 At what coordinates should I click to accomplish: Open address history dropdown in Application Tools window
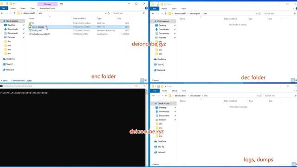pos(105,13)
